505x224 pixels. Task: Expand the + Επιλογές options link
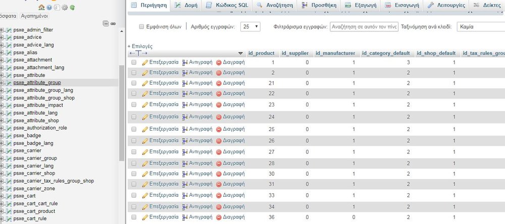pos(140,46)
